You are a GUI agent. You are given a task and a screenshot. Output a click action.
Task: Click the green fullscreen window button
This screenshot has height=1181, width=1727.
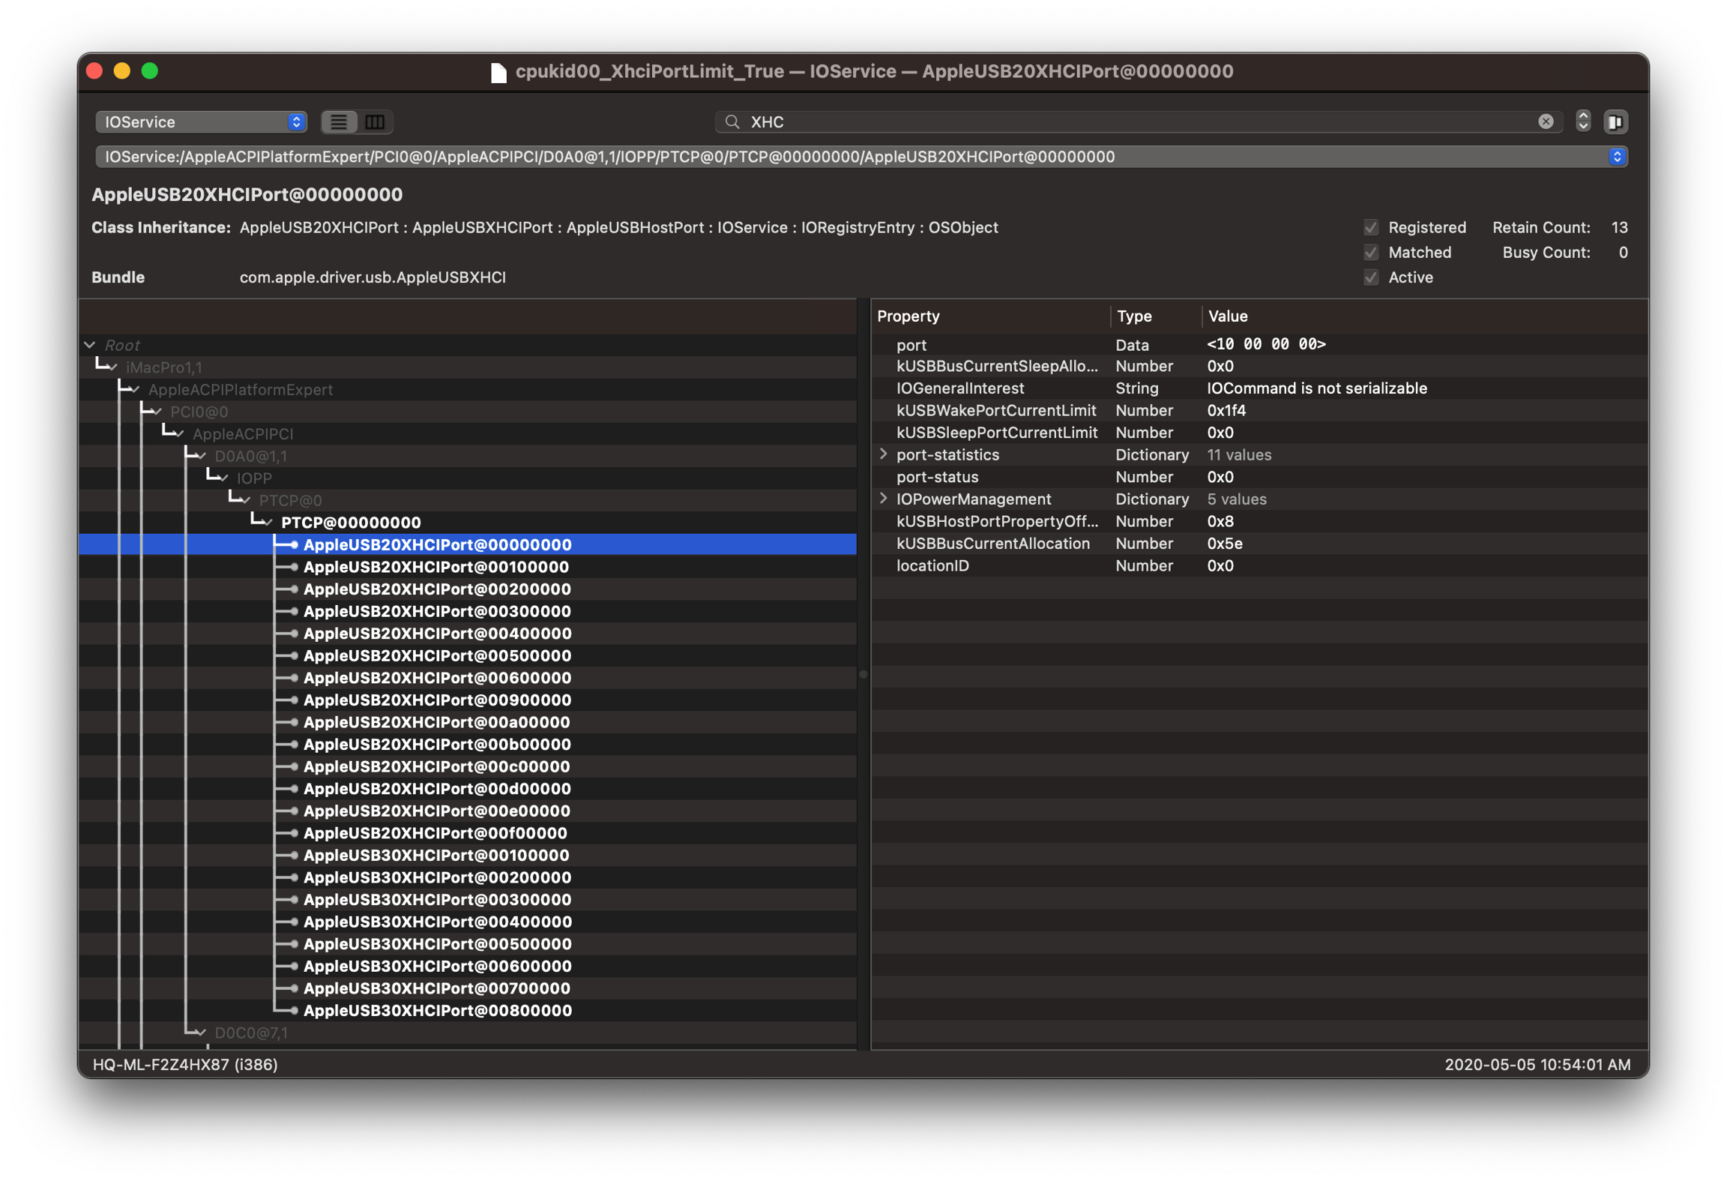150,71
